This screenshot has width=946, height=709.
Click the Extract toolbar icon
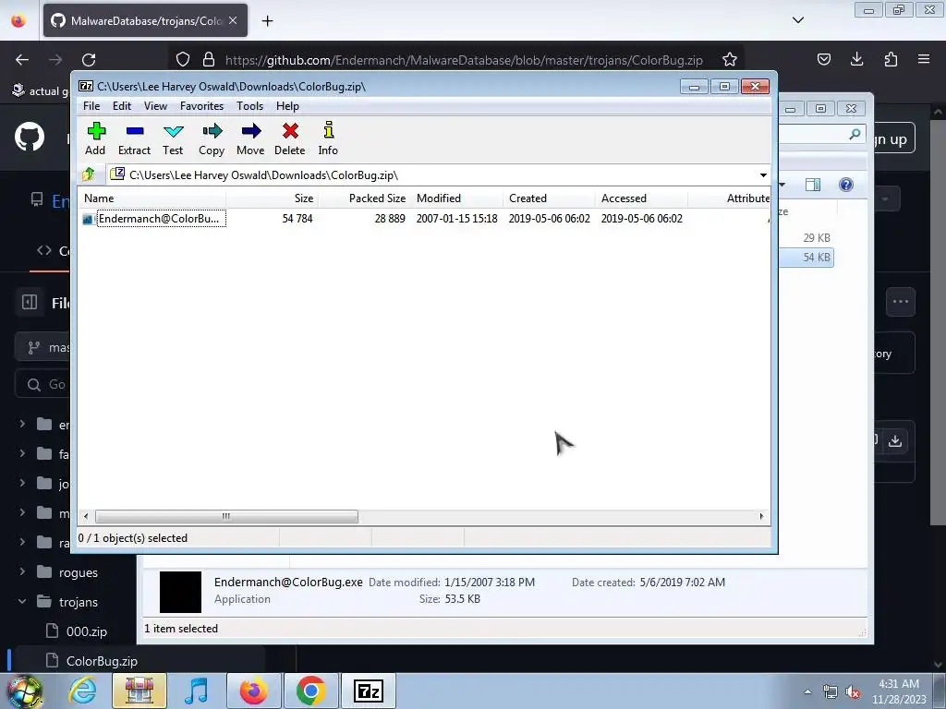[134, 139]
